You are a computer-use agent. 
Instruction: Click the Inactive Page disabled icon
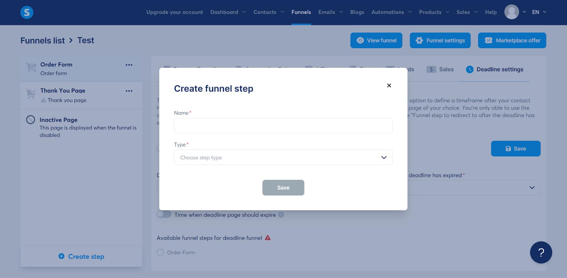click(31, 120)
